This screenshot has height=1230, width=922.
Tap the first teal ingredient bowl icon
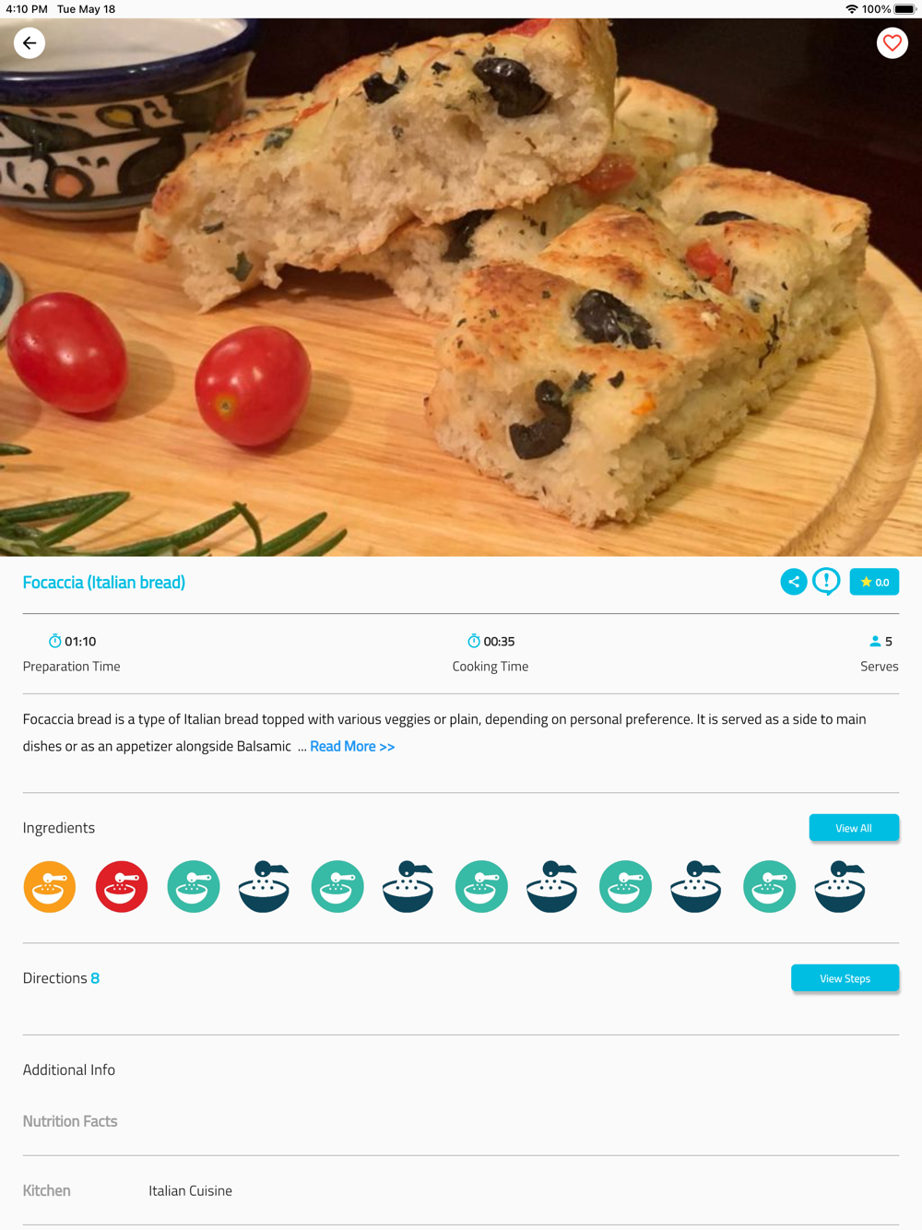point(194,887)
